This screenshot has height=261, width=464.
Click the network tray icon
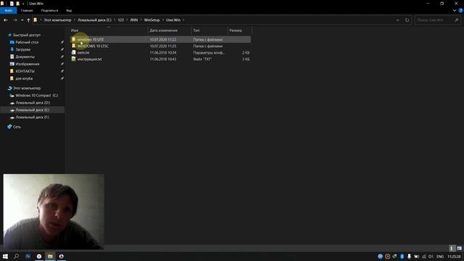(423, 256)
